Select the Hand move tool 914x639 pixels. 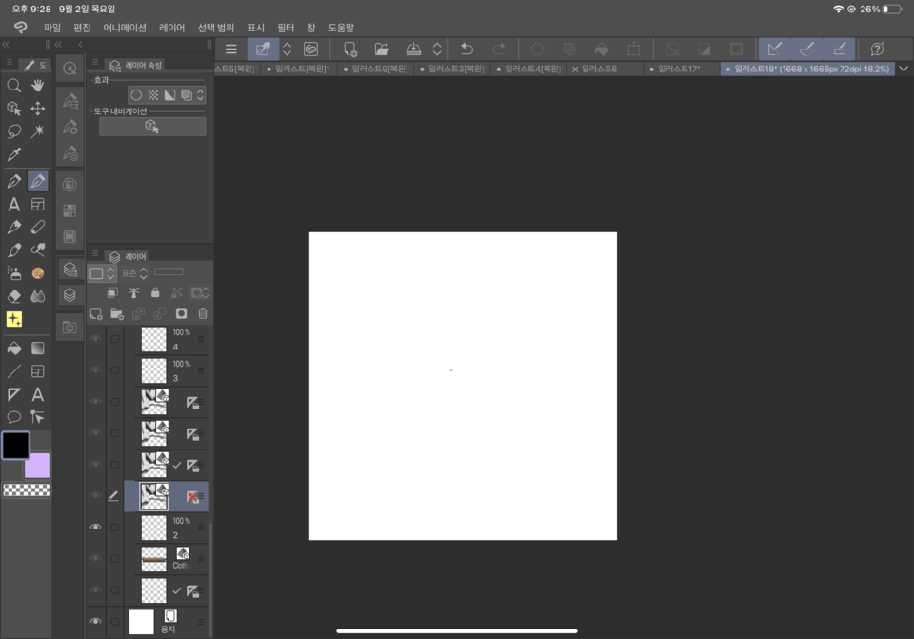click(38, 86)
